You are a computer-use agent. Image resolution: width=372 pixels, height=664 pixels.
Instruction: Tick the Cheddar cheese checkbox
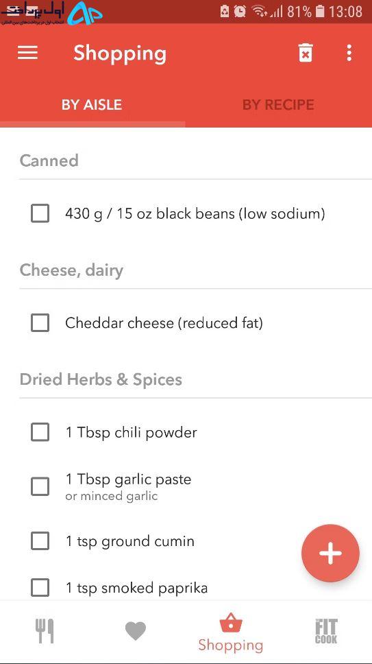tap(40, 323)
